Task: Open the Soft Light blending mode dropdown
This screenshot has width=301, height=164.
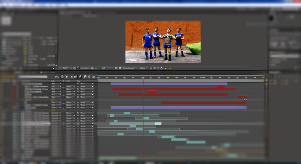Action: click(56, 108)
